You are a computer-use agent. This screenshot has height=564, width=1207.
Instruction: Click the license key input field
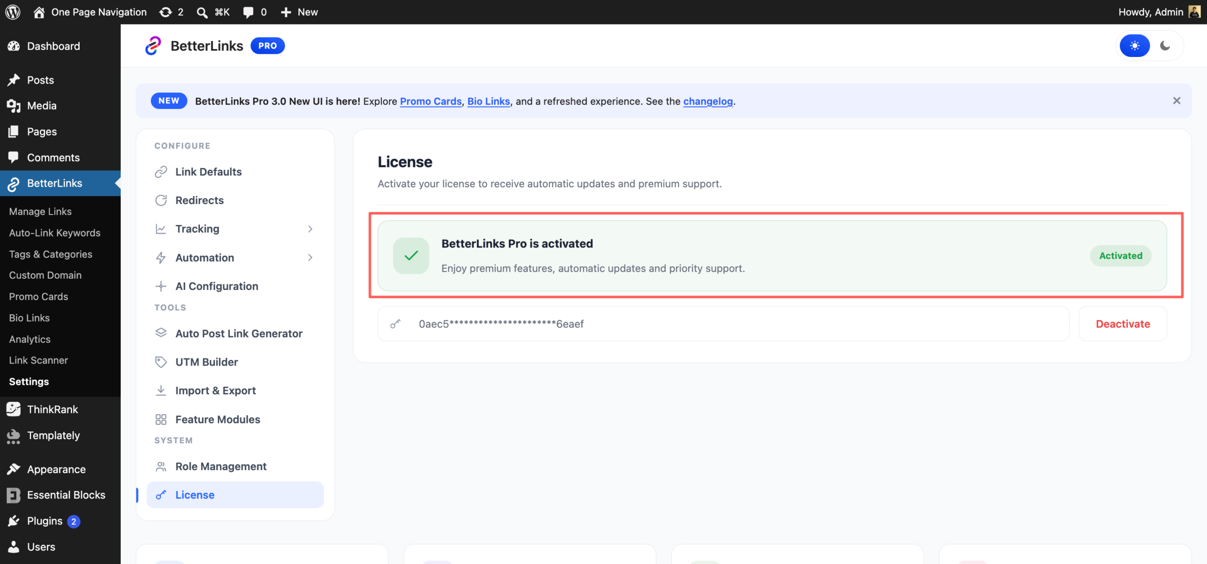(x=723, y=323)
